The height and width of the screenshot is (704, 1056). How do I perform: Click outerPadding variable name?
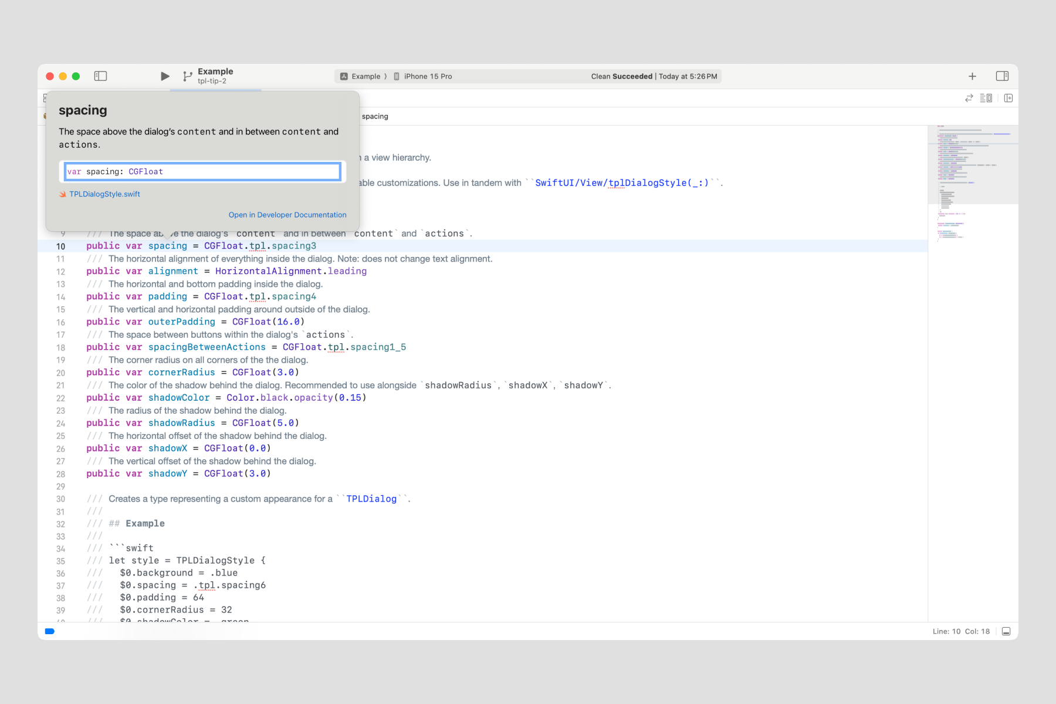pos(182,321)
